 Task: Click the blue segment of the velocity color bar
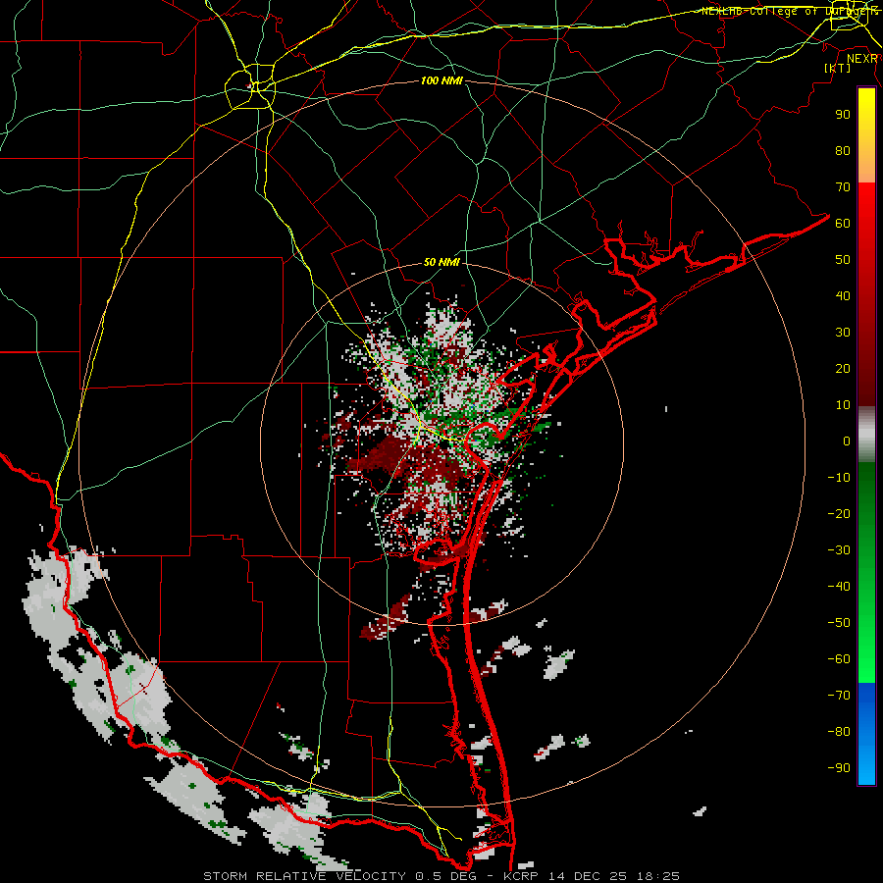866,734
